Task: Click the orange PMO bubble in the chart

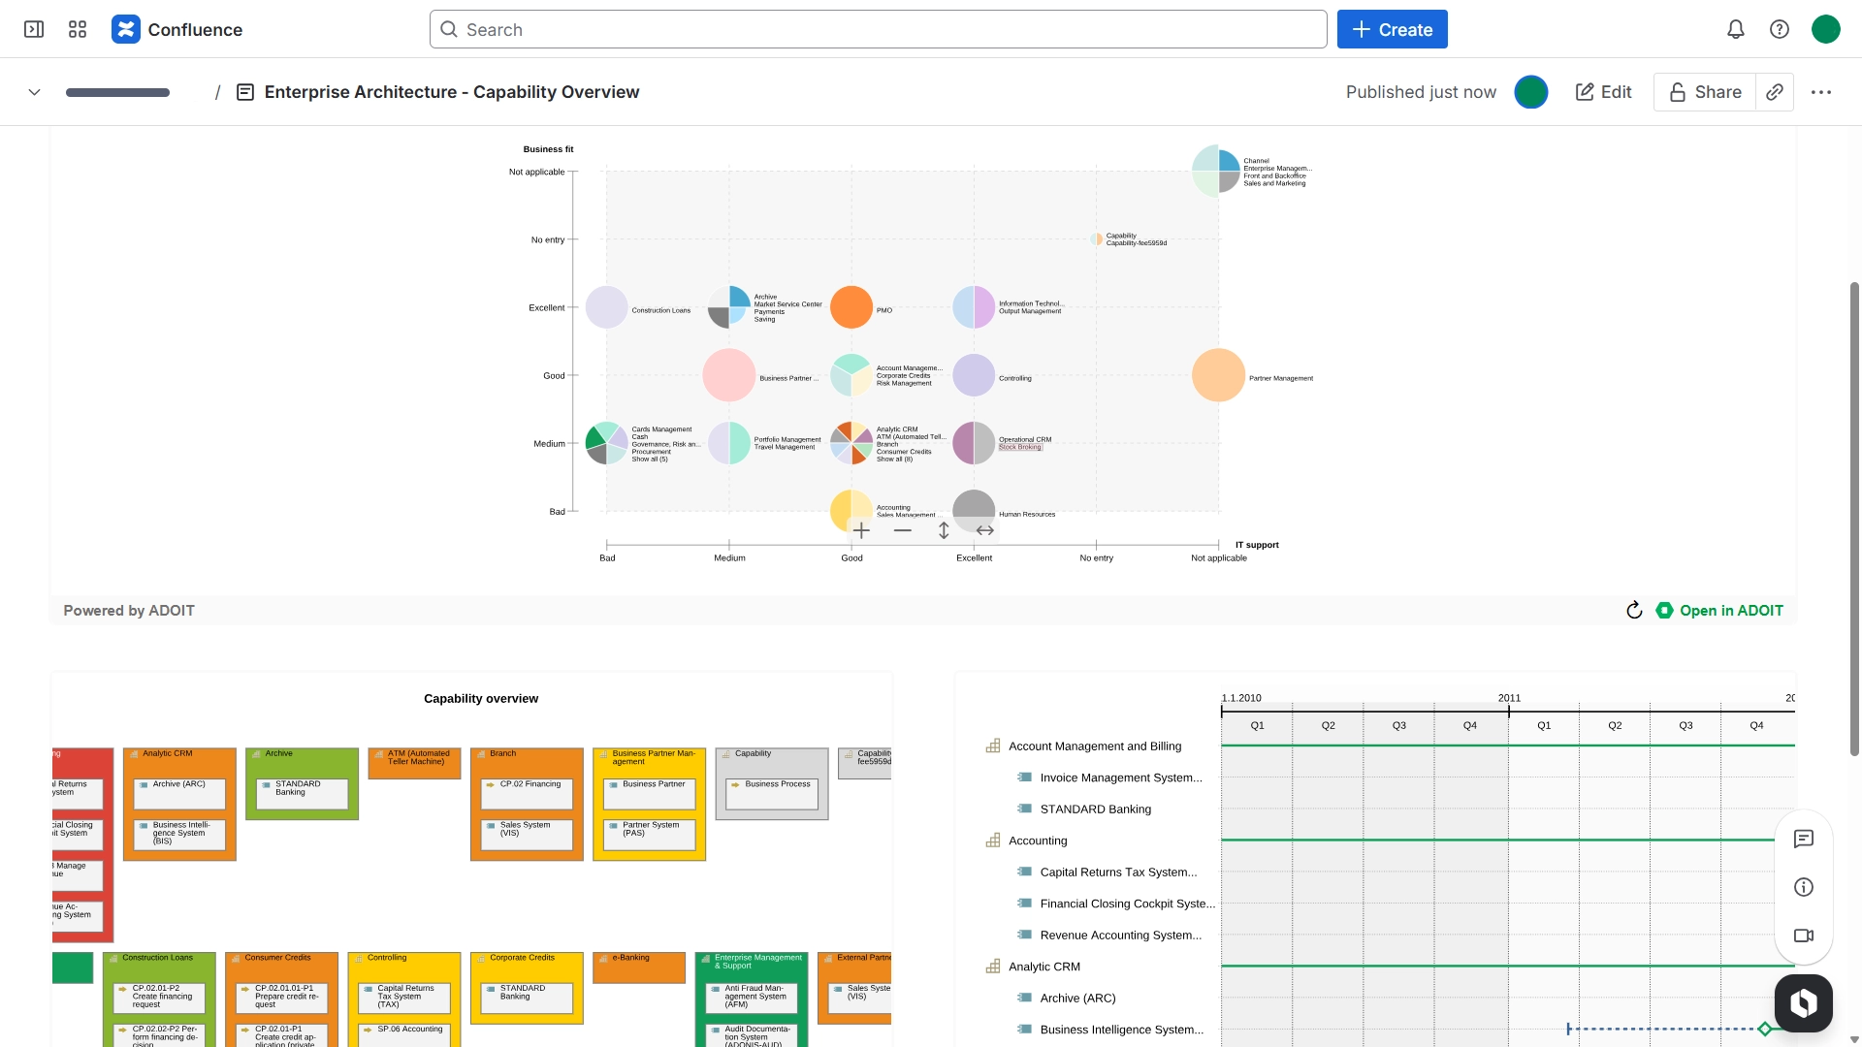Action: (851, 307)
